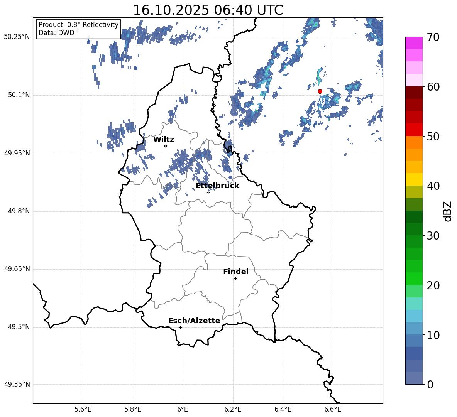Click the 6°E longitude label
The width and height of the screenshot is (457, 417).
click(183, 410)
